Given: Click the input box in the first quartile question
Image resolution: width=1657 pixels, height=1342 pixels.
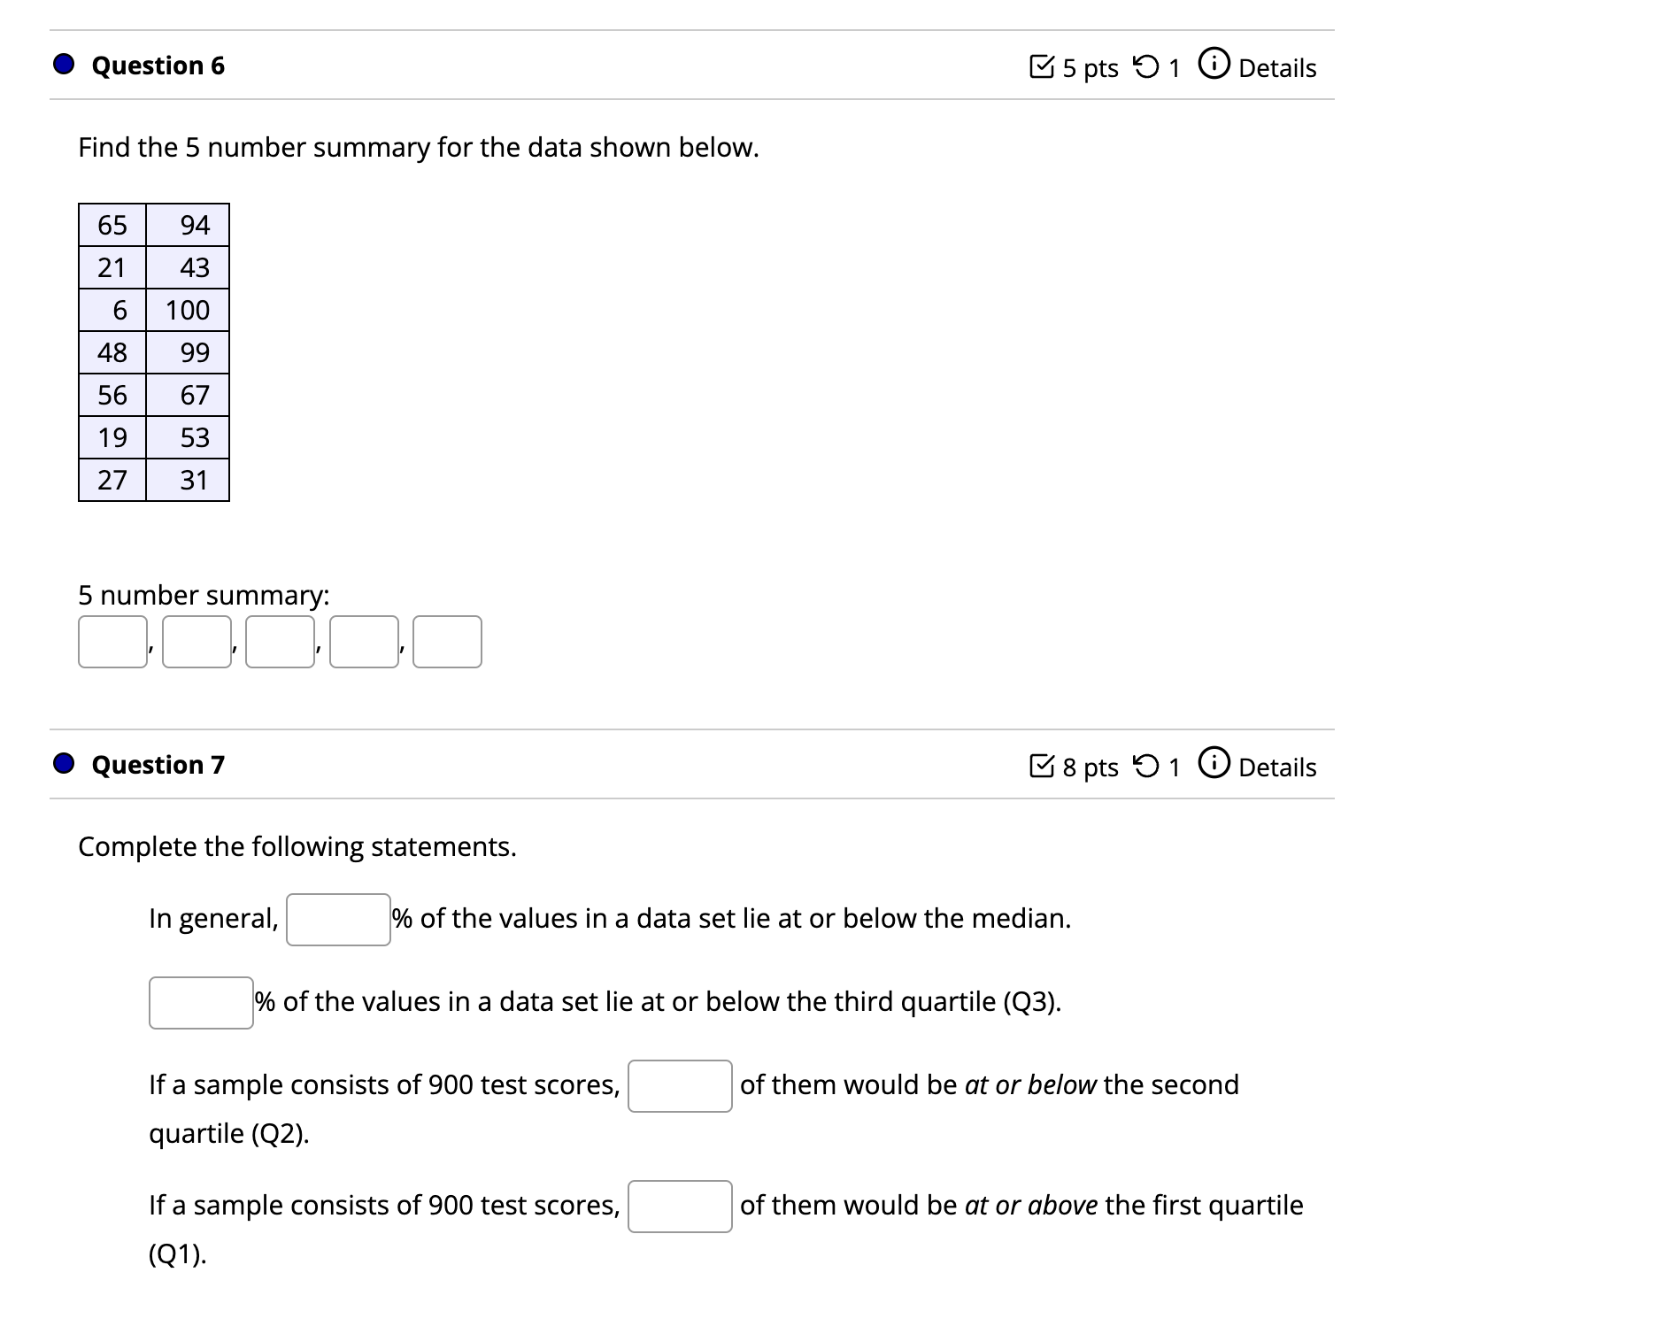Looking at the screenshot, I should 679,1206.
